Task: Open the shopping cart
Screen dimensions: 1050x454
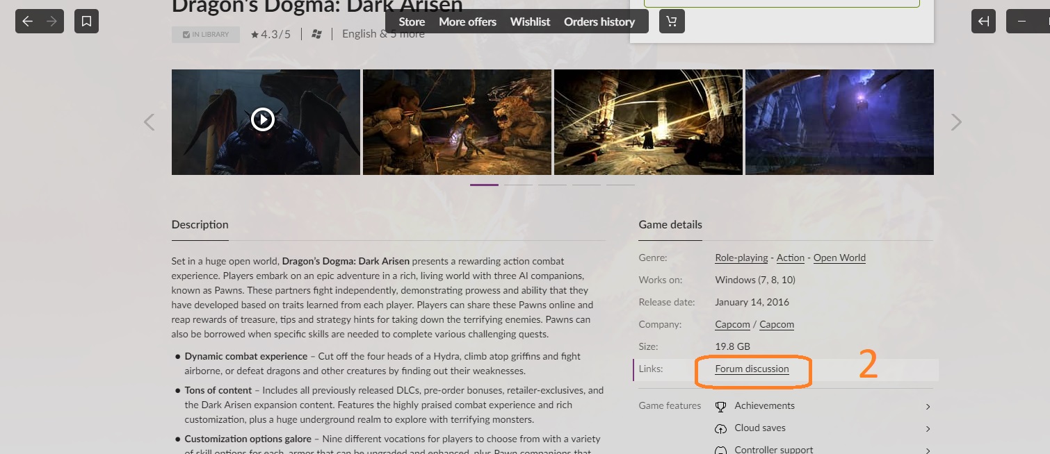Action: pos(671,22)
